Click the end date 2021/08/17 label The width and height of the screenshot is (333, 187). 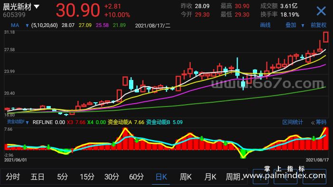pyautogui.click(x=317, y=160)
